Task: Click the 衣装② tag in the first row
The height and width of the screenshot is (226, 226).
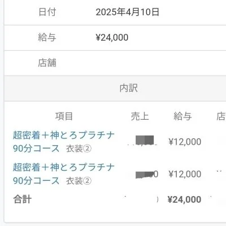Action: click(x=79, y=149)
